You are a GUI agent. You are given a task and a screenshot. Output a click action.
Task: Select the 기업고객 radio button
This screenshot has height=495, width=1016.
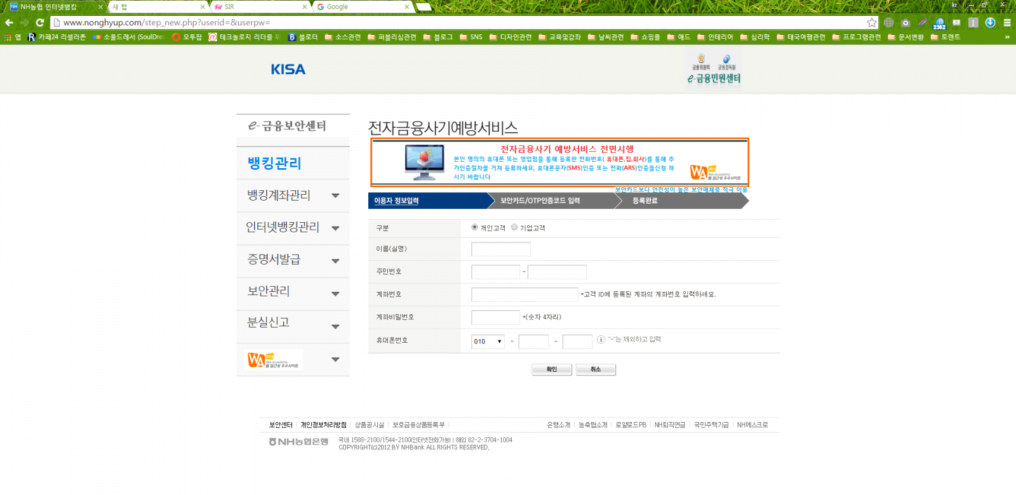pos(514,227)
